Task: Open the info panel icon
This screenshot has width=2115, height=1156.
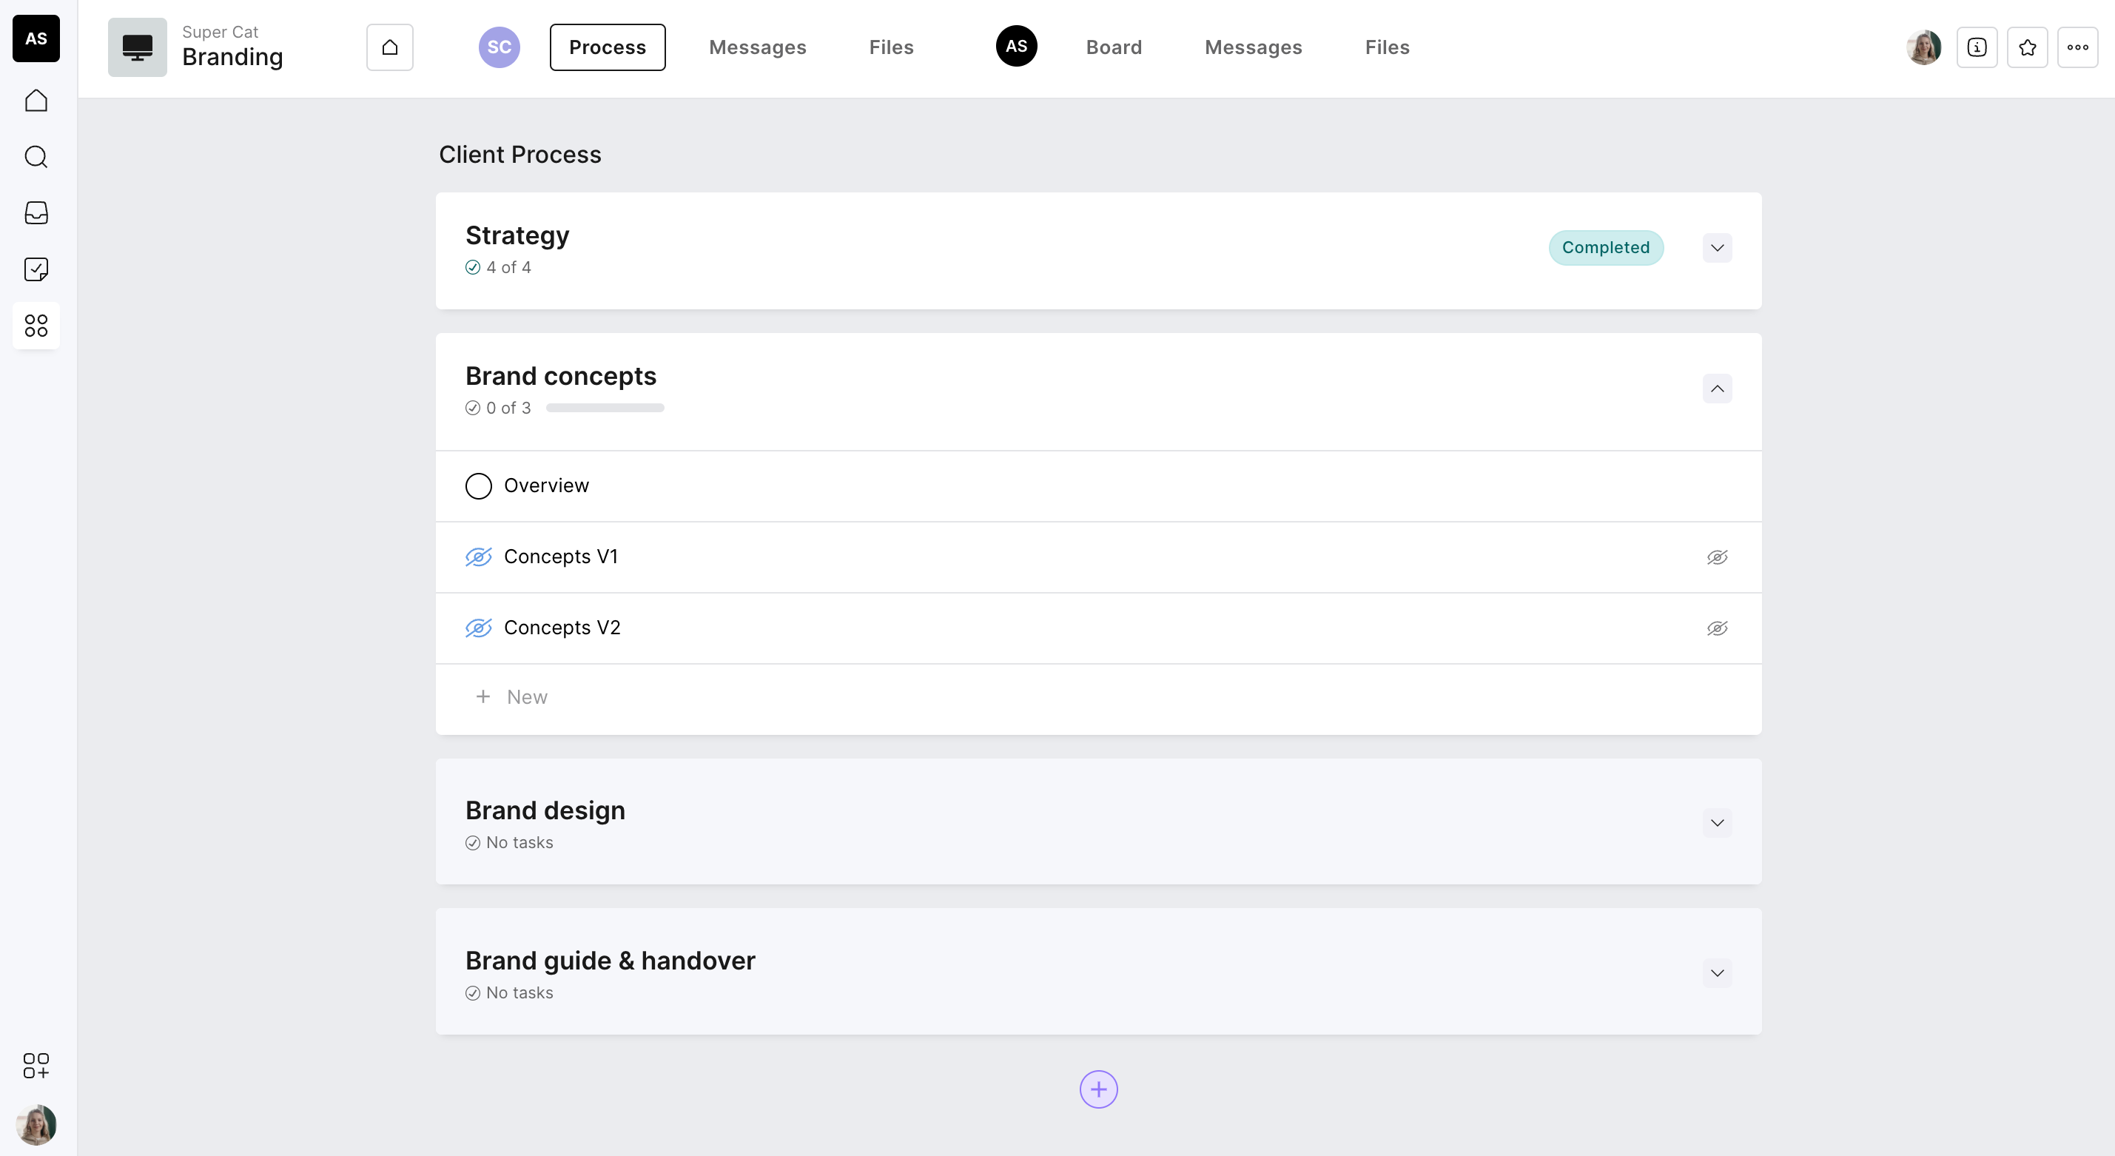Action: 1976,47
